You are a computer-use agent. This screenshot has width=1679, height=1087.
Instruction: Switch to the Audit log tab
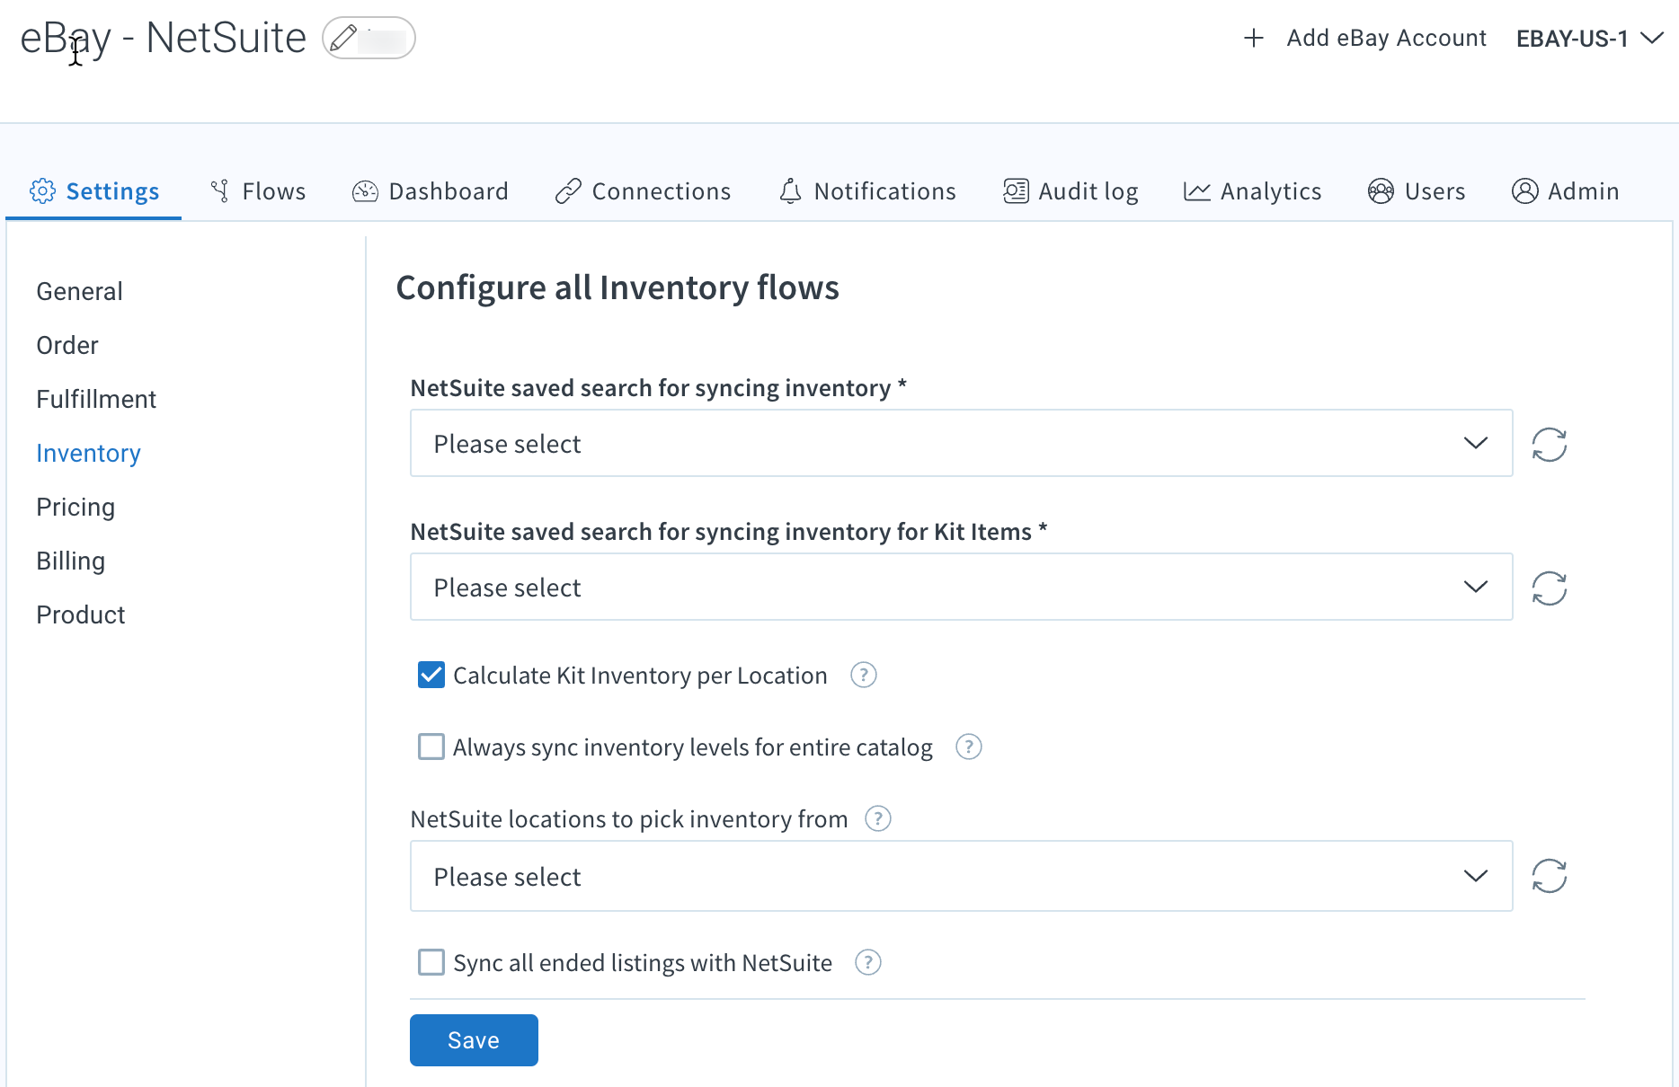click(x=1070, y=190)
